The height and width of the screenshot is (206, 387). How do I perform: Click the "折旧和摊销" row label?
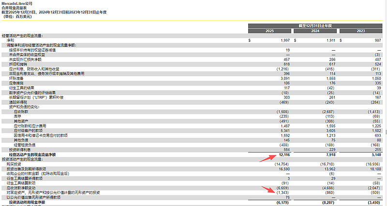coord(18,64)
